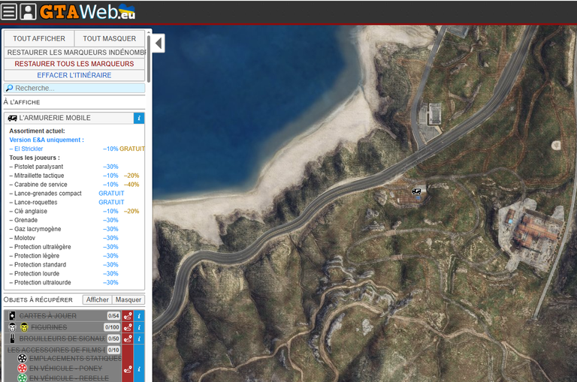Click the Version E&A uniquement text
This screenshot has height=382, width=577.
[47, 140]
